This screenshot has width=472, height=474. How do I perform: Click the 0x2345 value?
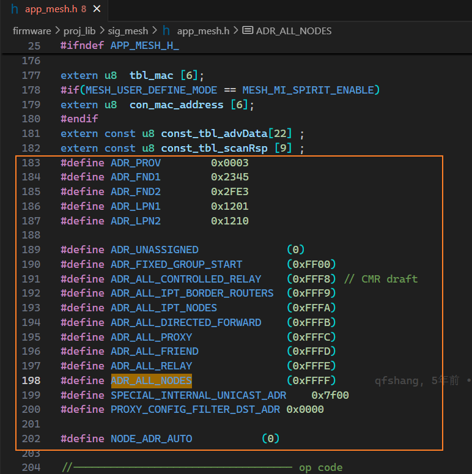coord(230,177)
